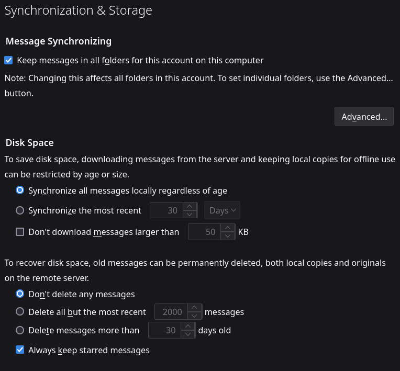The width and height of the screenshot is (400, 371).
Task: Increase the max message size value
Action: pos(227,228)
